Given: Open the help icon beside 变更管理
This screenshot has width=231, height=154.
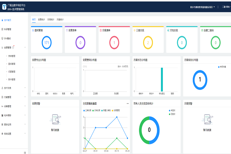Looking at the screenshot, I should tap(13, 48).
